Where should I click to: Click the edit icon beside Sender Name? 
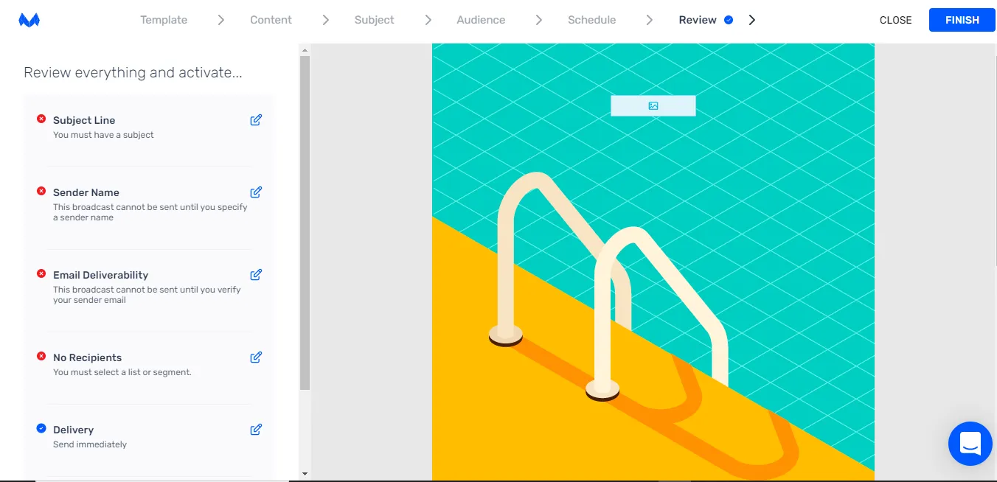click(256, 192)
